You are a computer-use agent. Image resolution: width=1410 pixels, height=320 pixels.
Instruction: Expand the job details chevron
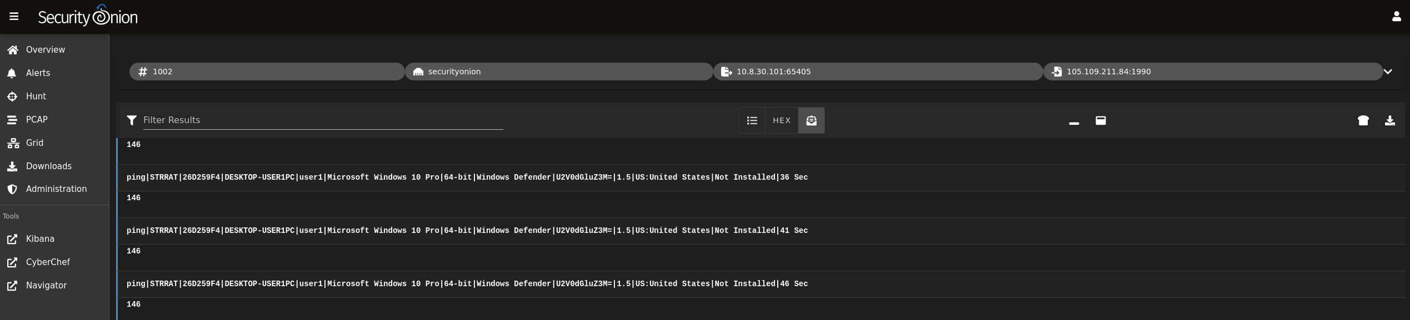1388,72
